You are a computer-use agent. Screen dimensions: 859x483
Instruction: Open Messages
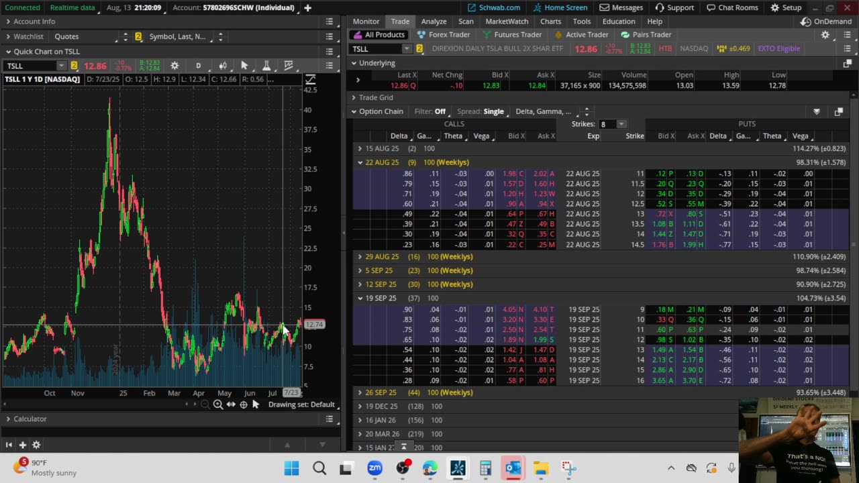(x=621, y=7)
